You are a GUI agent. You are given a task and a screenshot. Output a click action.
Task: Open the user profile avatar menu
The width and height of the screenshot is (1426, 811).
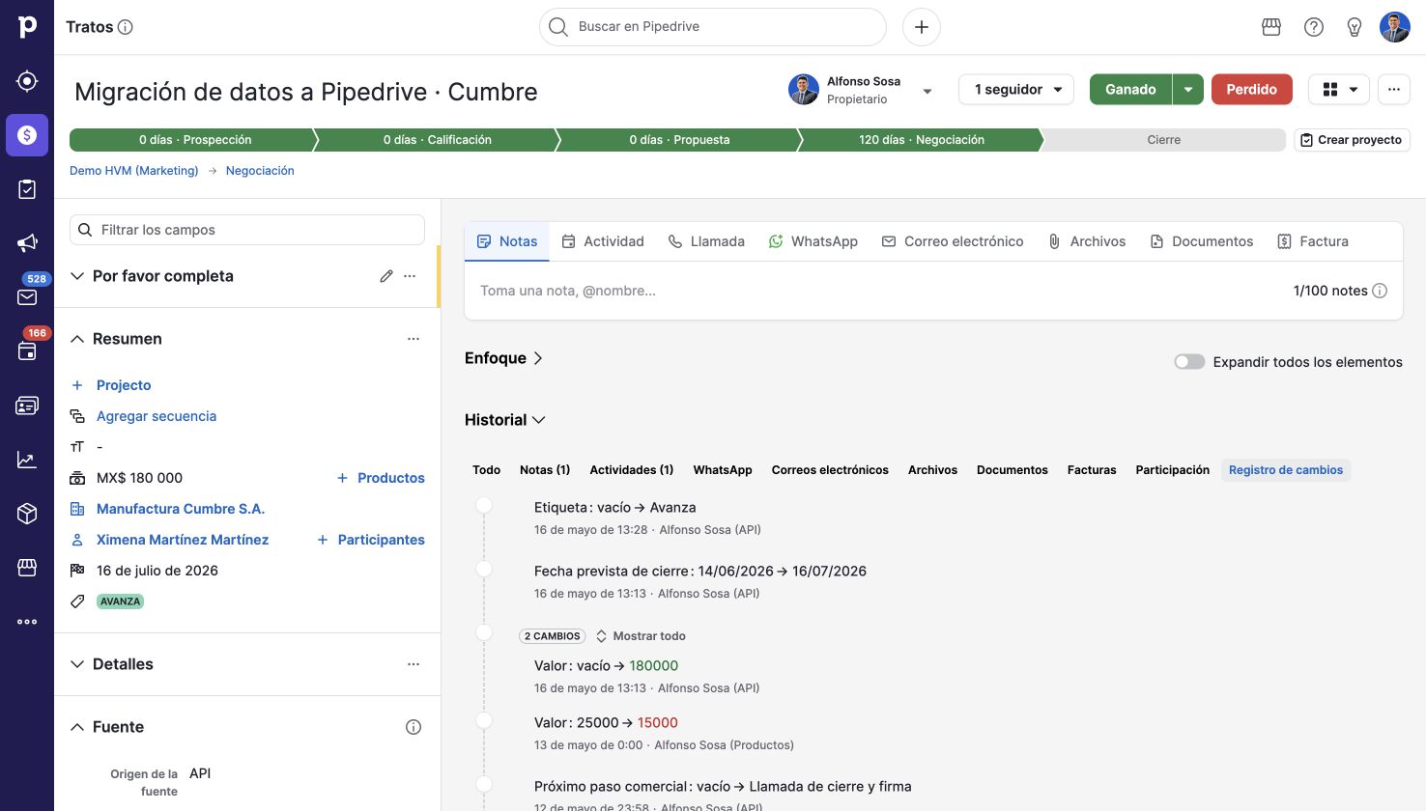click(x=1395, y=27)
